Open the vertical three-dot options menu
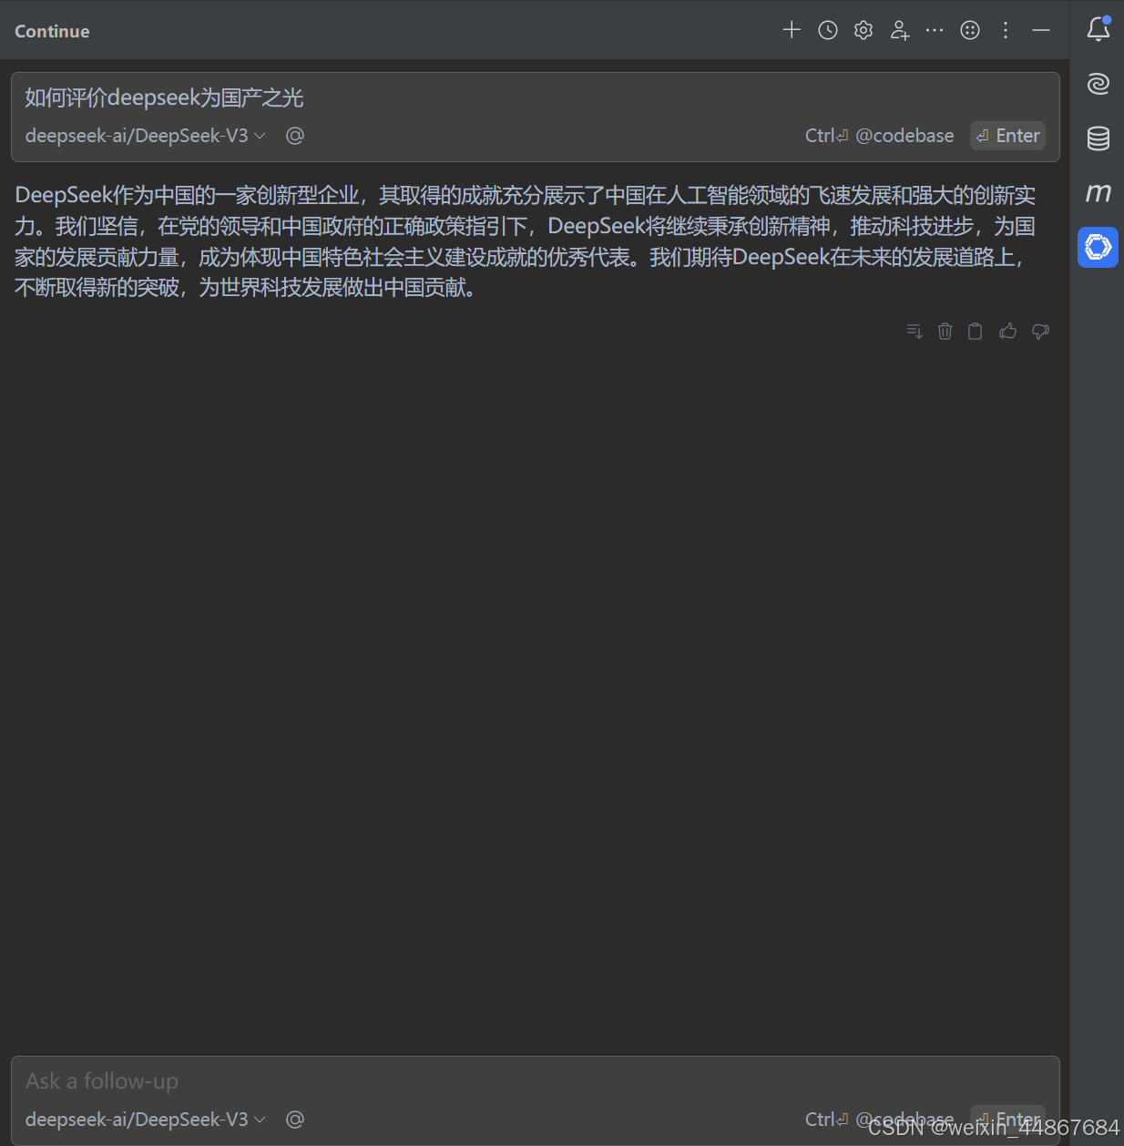1124x1146 pixels. 1006,30
